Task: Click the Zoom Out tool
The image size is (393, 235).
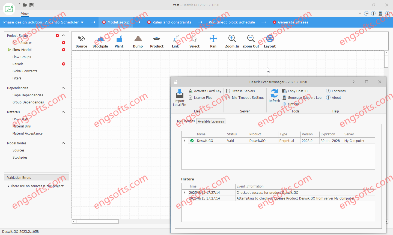Action: [x=251, y=41]
